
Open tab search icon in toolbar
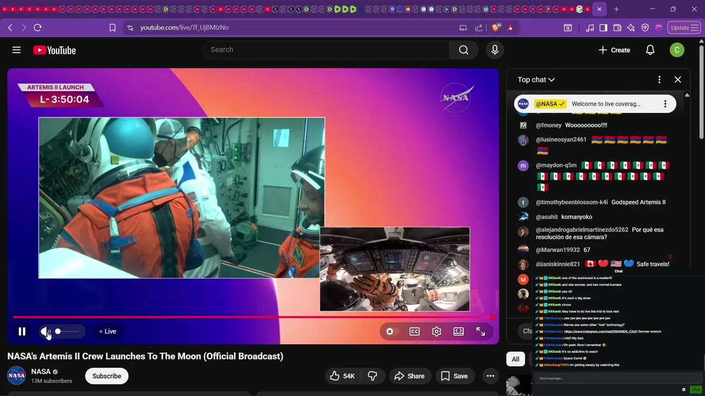(x=568, y=28)
